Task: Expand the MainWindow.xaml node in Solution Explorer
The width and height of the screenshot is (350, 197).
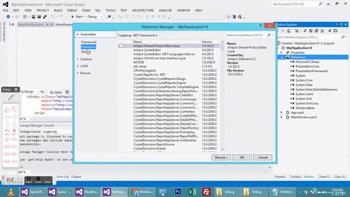Action: (x=282, y=117)
